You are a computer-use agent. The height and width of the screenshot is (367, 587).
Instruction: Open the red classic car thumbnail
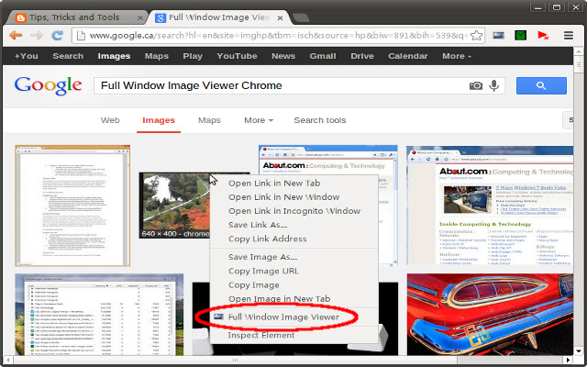coord(490,315)
